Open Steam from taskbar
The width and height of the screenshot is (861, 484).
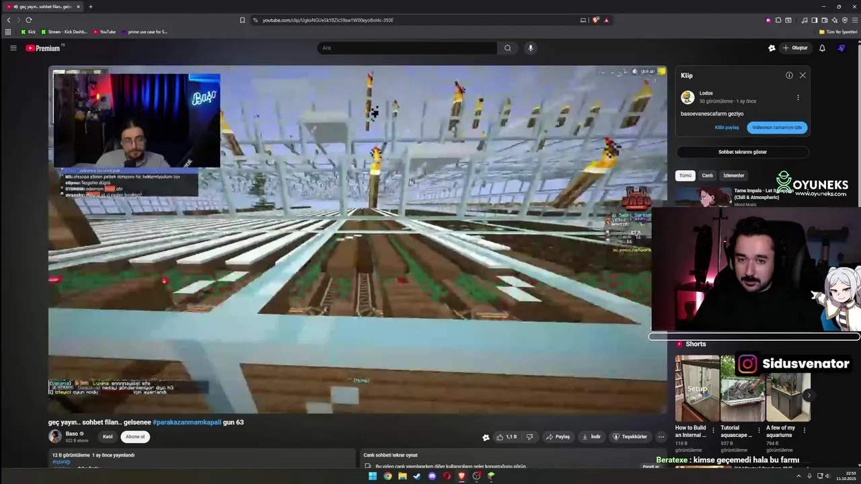point(417,476)
